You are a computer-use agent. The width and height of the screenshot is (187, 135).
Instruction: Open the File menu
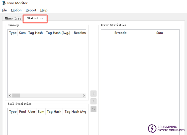click(4, 10)
